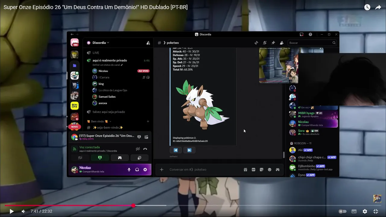Add channel to Bem vindo category

click(148, 121)
